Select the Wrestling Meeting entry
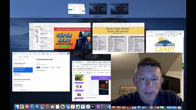 [23, 86]
